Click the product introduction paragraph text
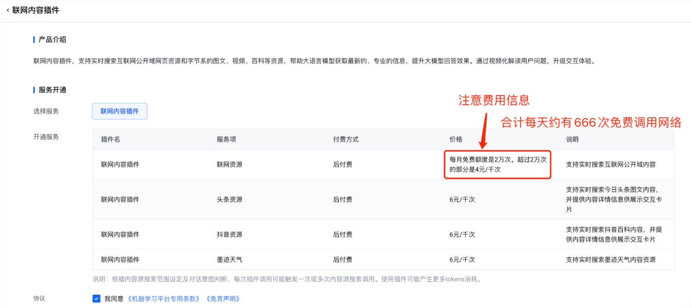691x308 pixels. click(x=314, y=61)
